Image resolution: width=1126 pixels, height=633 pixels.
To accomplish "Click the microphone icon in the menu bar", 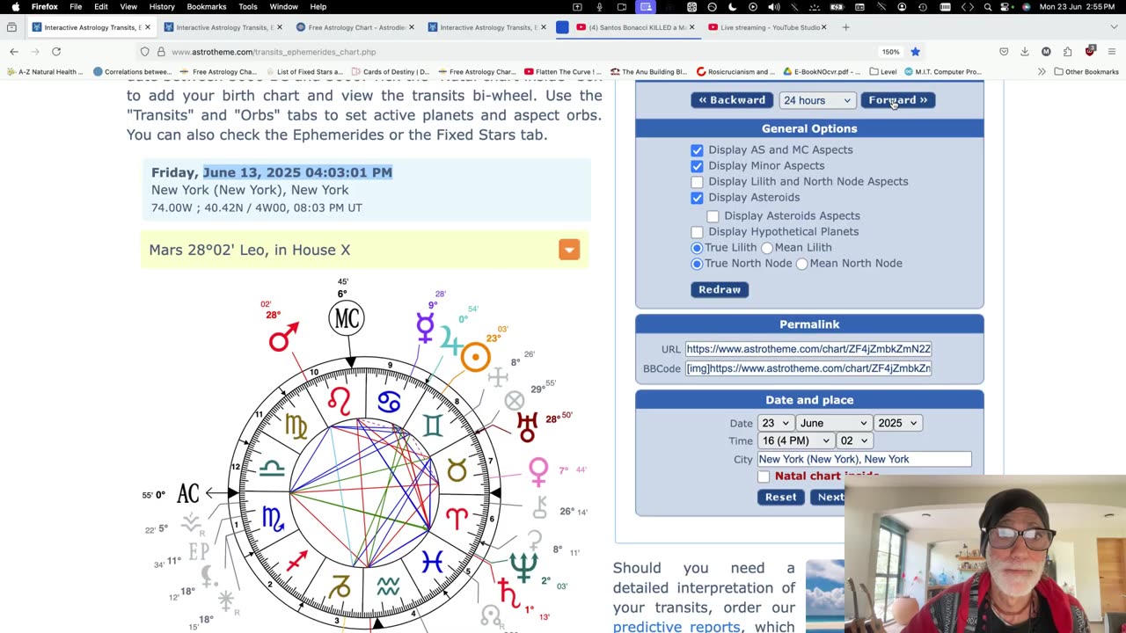I will click(599, 7).
